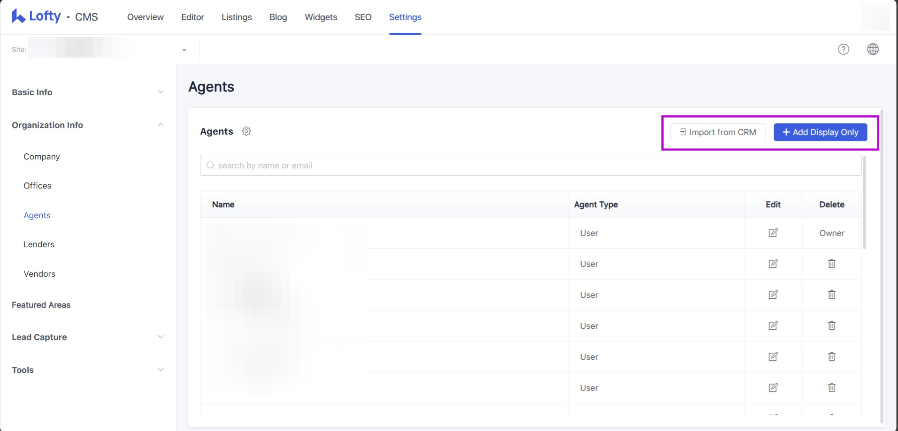The height and width of the screenshot is (431, 898).
Task: Click edit icon for third agent row
Action: point(773,295)
